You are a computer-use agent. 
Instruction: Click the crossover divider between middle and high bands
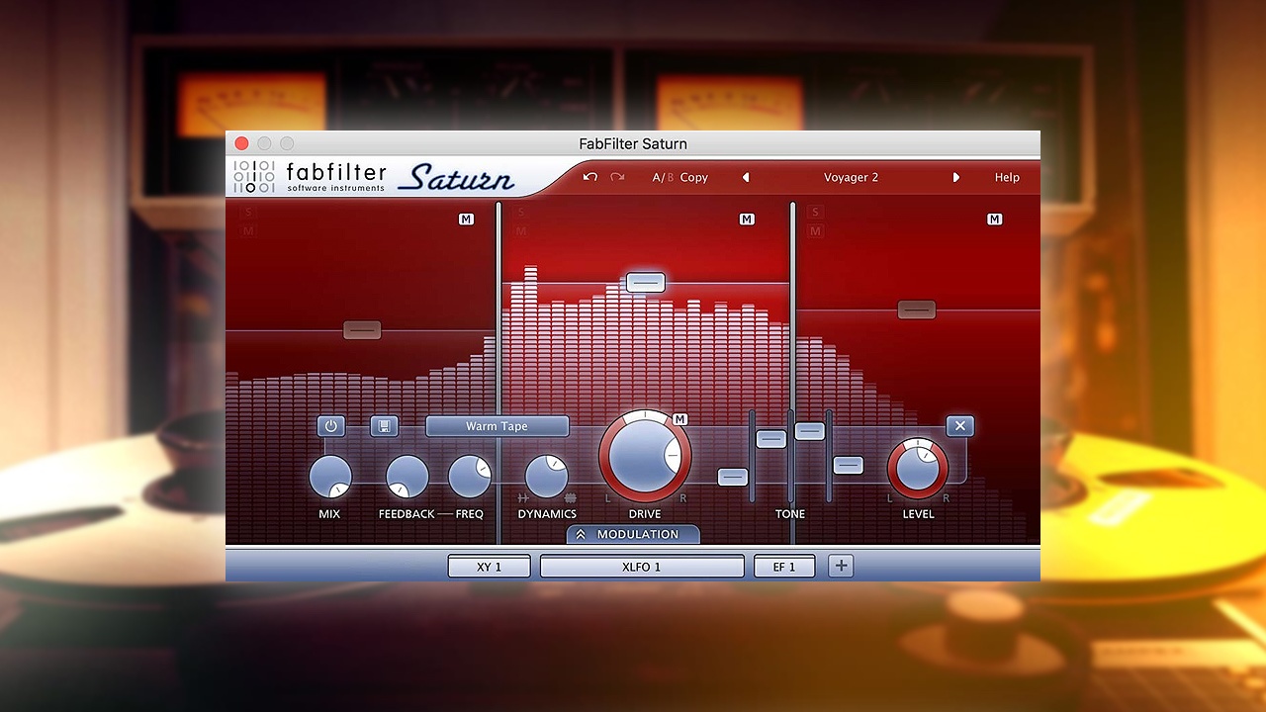(x=792, y=372)
